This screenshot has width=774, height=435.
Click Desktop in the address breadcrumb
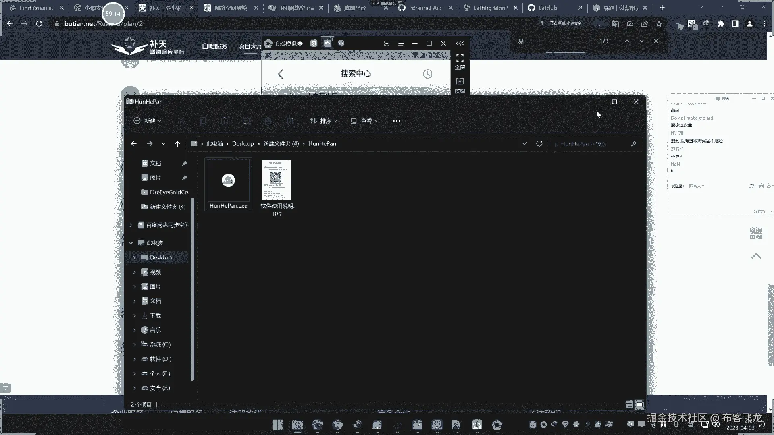point(243,144)
